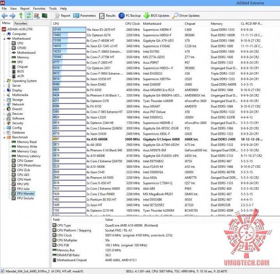Image resolution: width=280 pixels, height=274 pixels.
Task: Launch PC Backup
Action: click(x=129, y=16)
